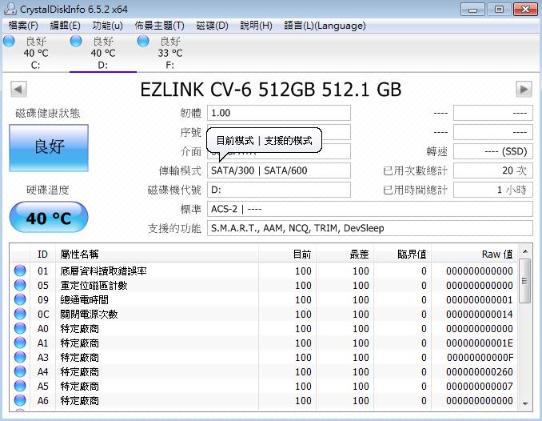
Task: Click status orb of attribute 01
Action: pos(20,271)
